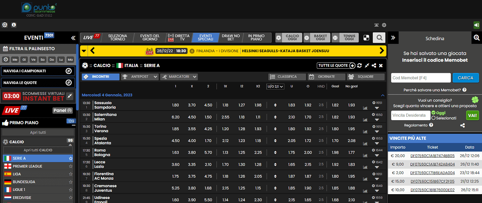Open handicap spinner for Sassuolo Sampdoria row
This screenshot has width=482, height=203.
click(x=275, y=105)
